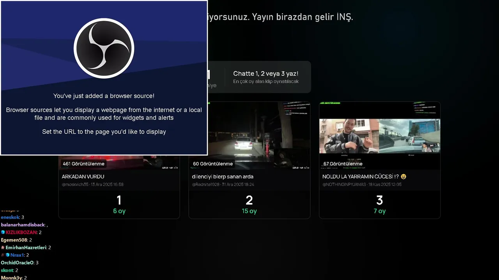Open the split-screen clip thumbnail of card 3
This screenshot has height=280, width=499.
(x=380, y=136)
